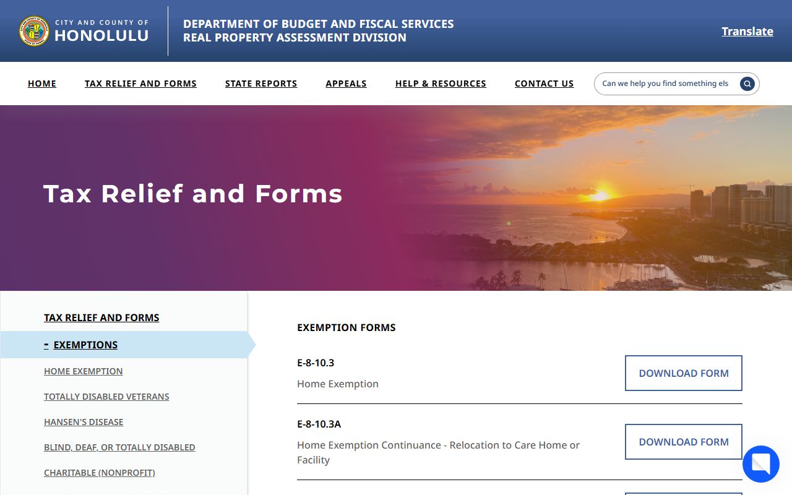Open the Contact Us menu
This screenshot has height=495, width=792.
(544, 84)
